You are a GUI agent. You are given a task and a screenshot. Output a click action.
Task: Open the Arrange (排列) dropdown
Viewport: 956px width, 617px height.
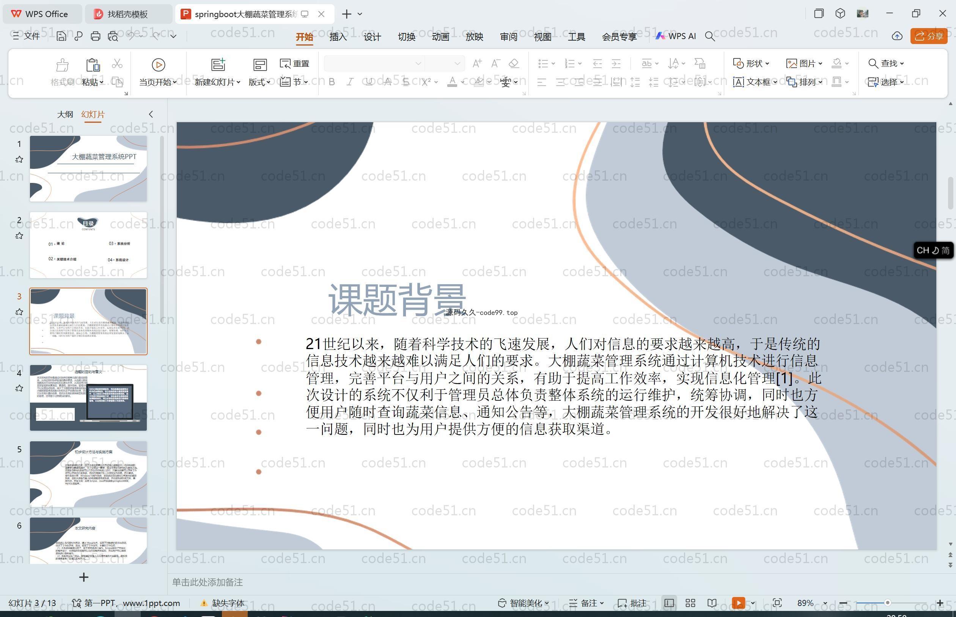(804, 82)
